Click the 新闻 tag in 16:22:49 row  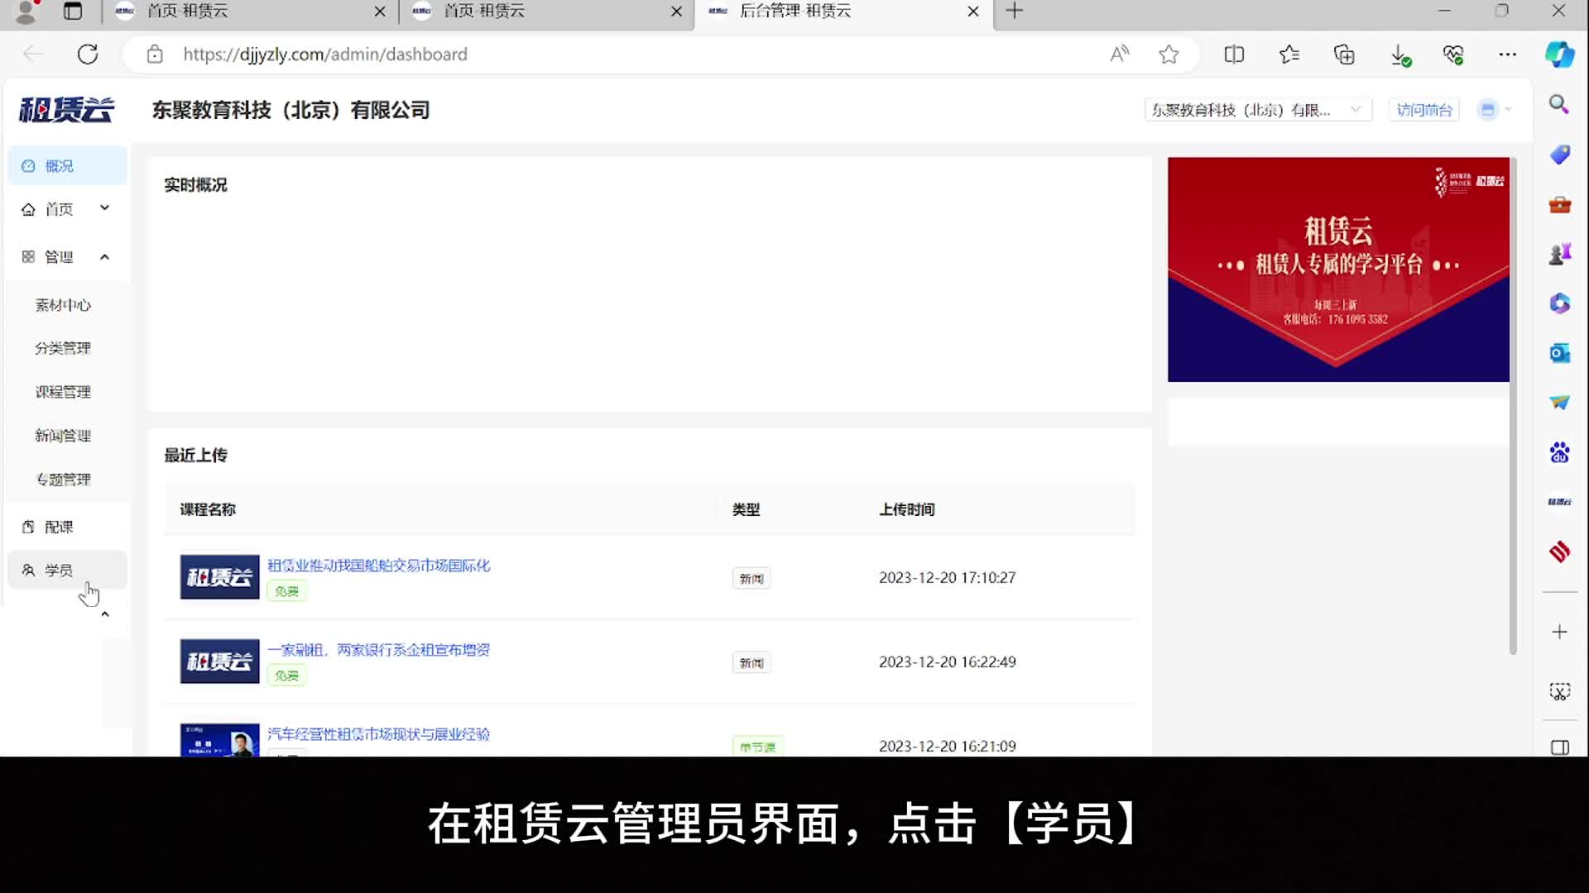coord(751,663)
